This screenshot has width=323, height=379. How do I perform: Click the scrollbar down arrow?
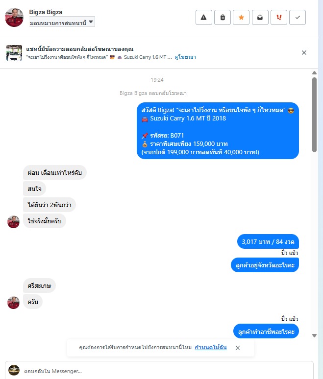click(314, 335)
